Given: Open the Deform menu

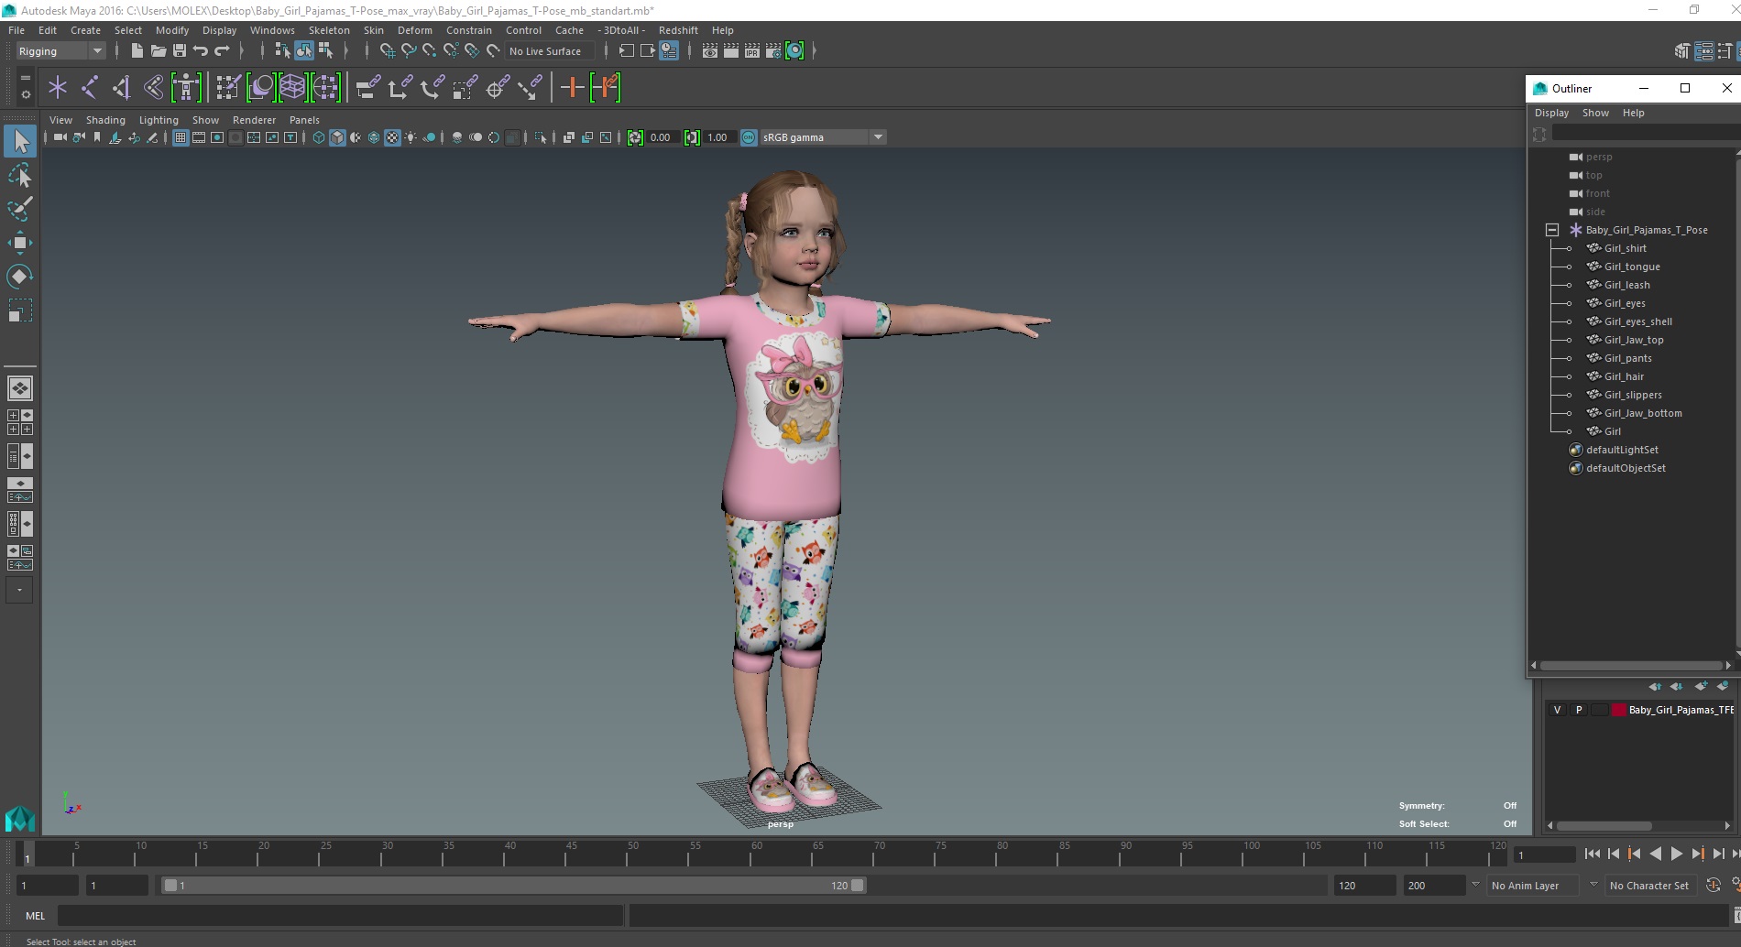Looking at the screenshot, I should pyautogui.click(x=414, y=30).
